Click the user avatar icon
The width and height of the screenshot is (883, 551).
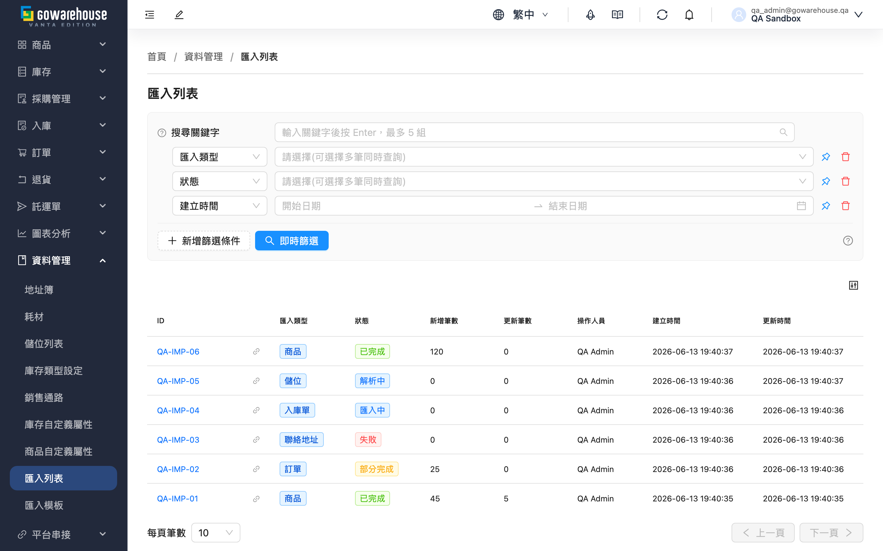coord(739,15)
